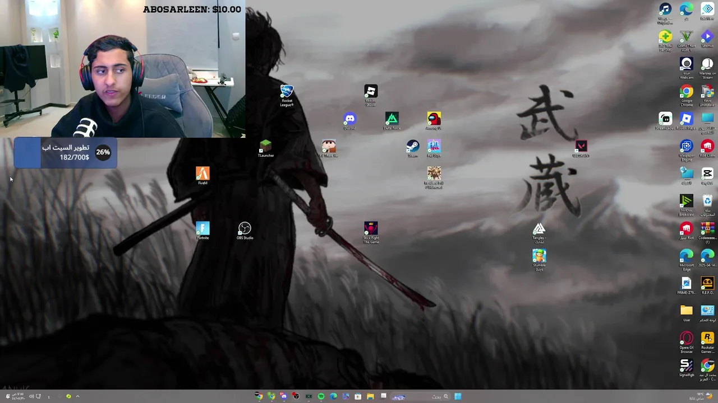Viewport: 718px width, 403px height.
Task: Open the Control Panel desktop shortcut
Action: pyautogui.click(x=707, y=312)
